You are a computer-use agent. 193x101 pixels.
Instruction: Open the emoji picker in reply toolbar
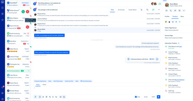tap(40, 97)
